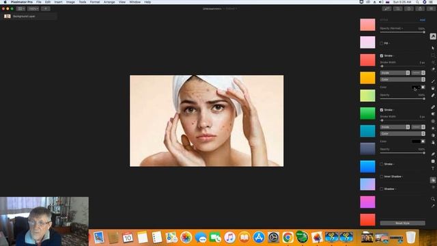Screen dimensions: 437x246
Task: Open Maps from the Dock
Action: 171,237
